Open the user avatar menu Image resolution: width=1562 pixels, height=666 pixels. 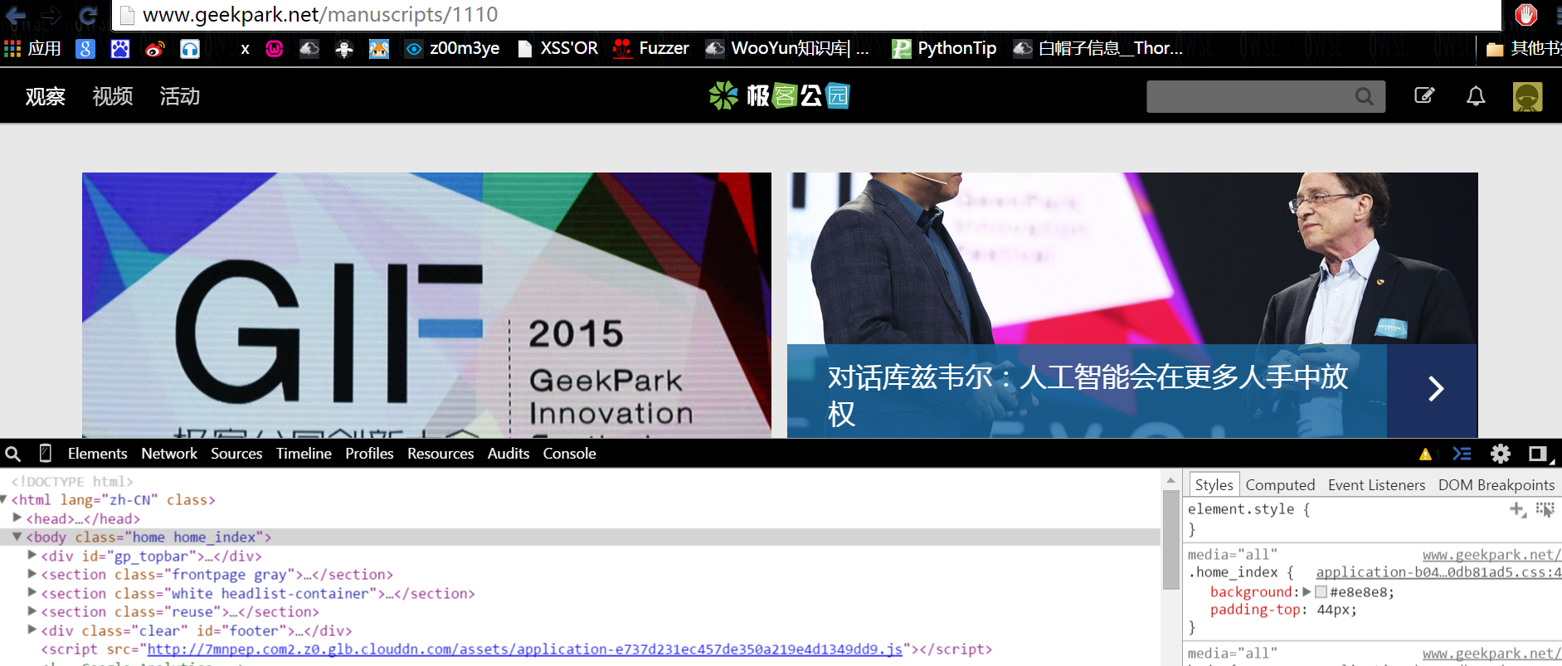pos(1527,96)
